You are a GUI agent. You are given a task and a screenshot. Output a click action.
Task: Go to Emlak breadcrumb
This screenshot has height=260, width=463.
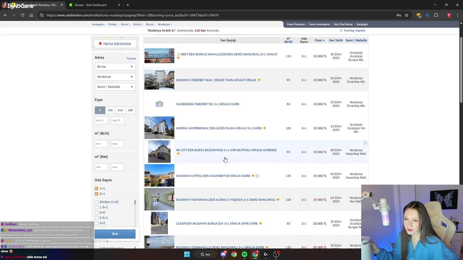click(112, 25)
